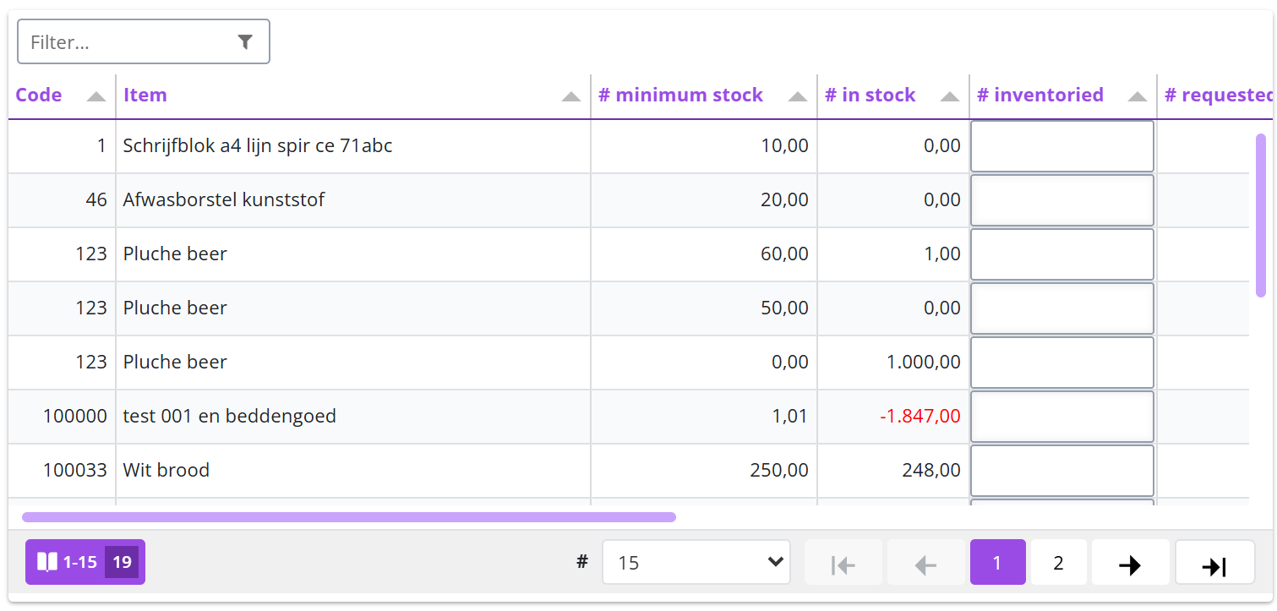Click the minimum stock value 250,00
This screenshot has height=611, width=1277.
[x=779, y=471]
